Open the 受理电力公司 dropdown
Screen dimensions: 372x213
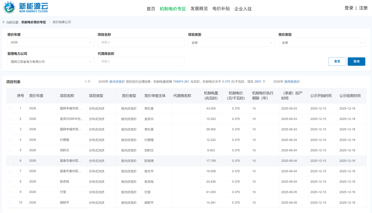pyautogui.click(x=51, y=62)
